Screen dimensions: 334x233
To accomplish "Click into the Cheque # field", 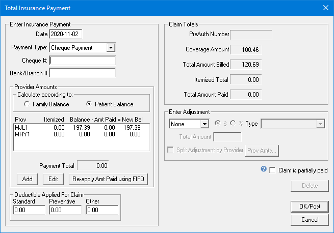I will tap(83, 61).
